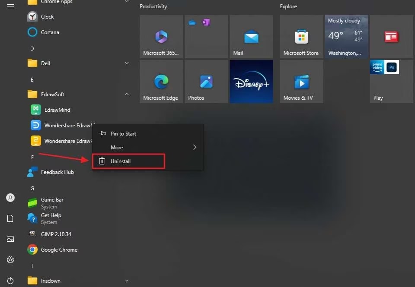Click the Dell folder icon
This screenshot has width=415, height=287.
32,63
